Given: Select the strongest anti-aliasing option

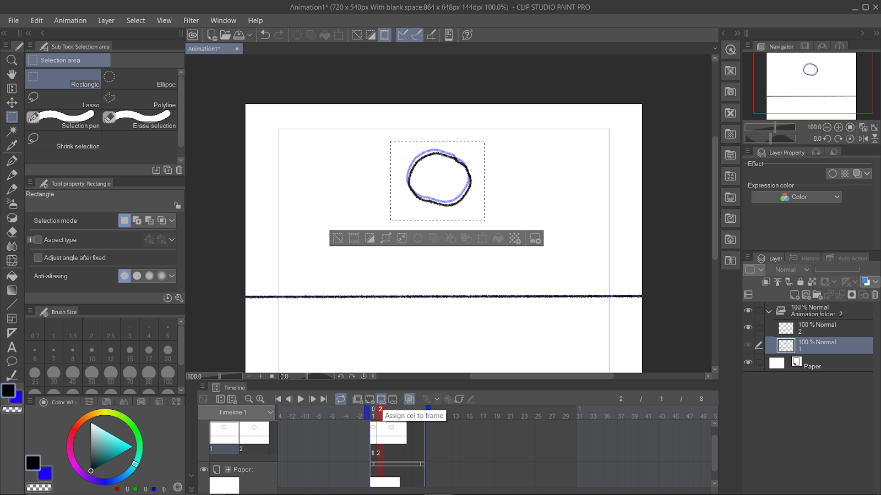Looking at the screenshot, I should click(x=161, y=276).
